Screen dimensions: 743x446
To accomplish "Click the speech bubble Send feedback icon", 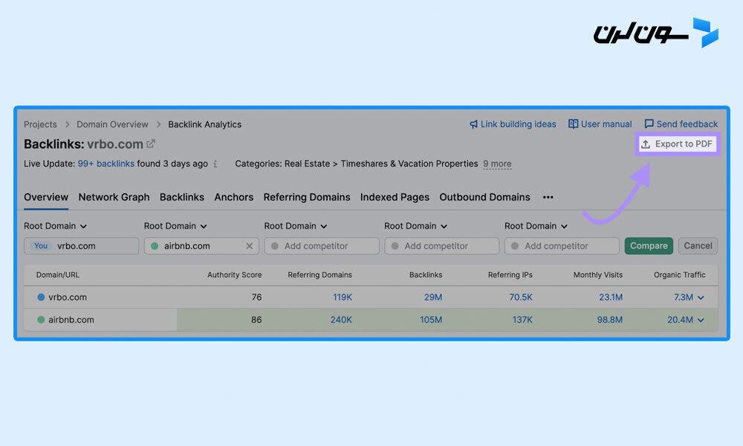I will point(649,123).
